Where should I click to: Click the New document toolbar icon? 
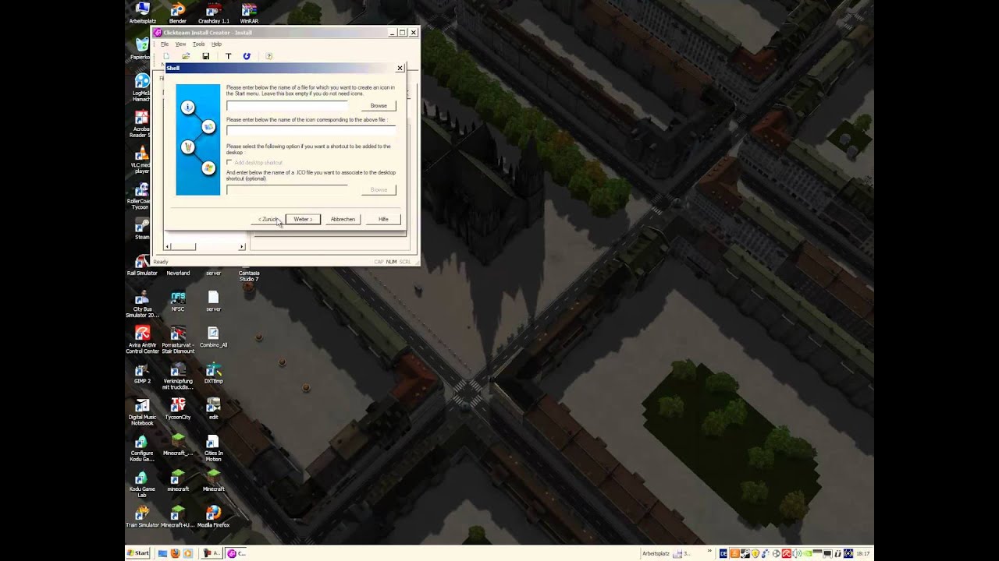coord(166,56)
